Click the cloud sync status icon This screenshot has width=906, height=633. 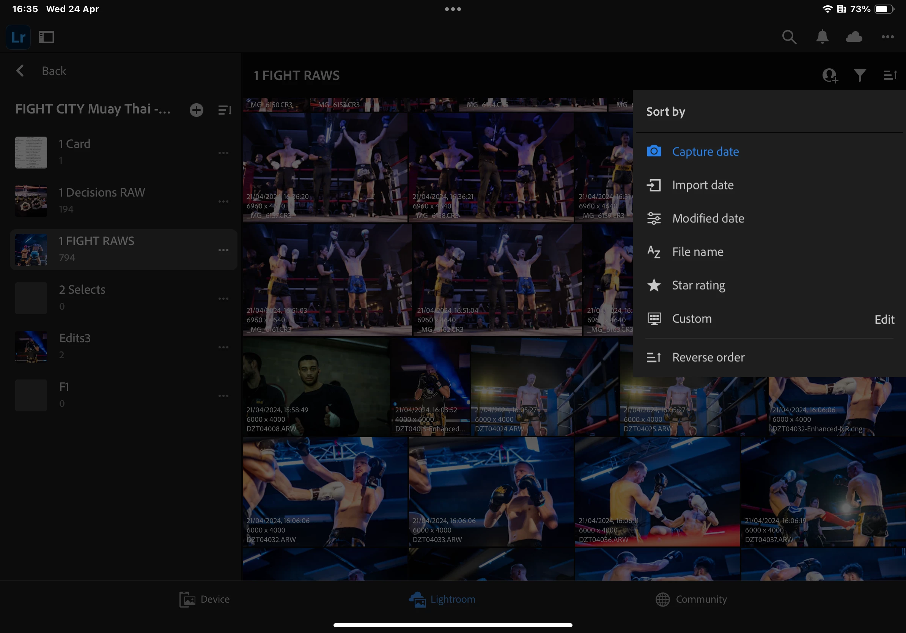pos(854,37)
